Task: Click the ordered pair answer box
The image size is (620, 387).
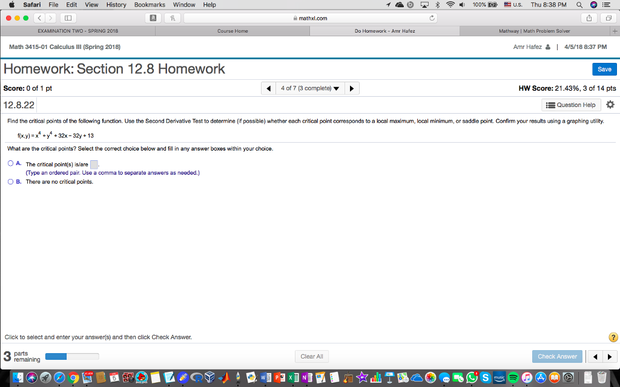Action: click(x=93, y=163)
